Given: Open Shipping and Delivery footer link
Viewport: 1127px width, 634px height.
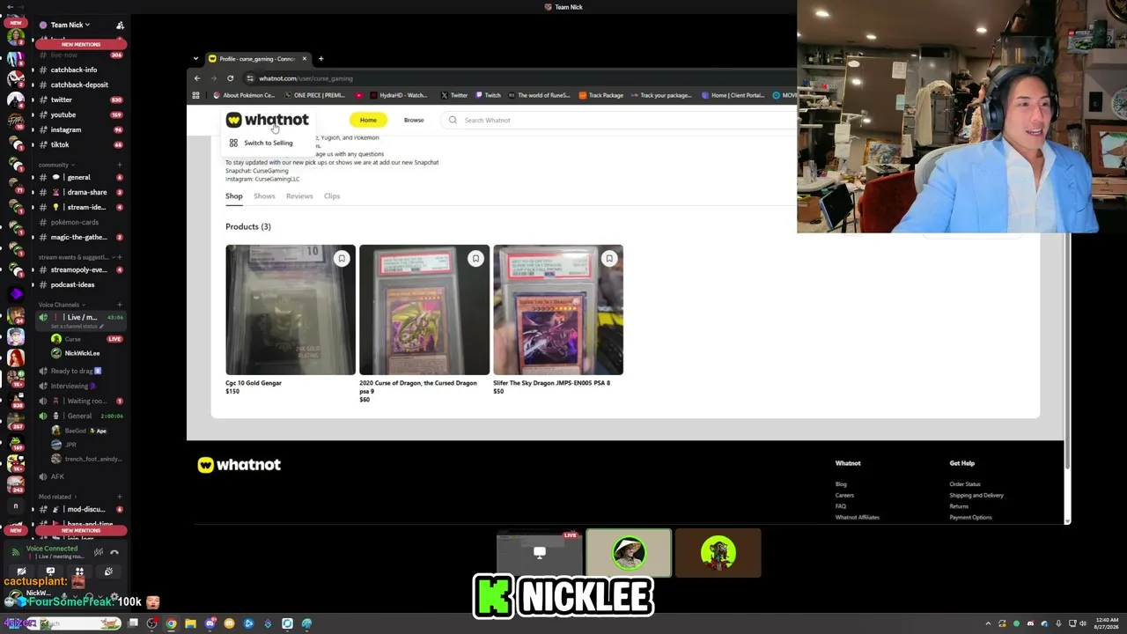Looking at the screenshot, I should click(976, 495).
